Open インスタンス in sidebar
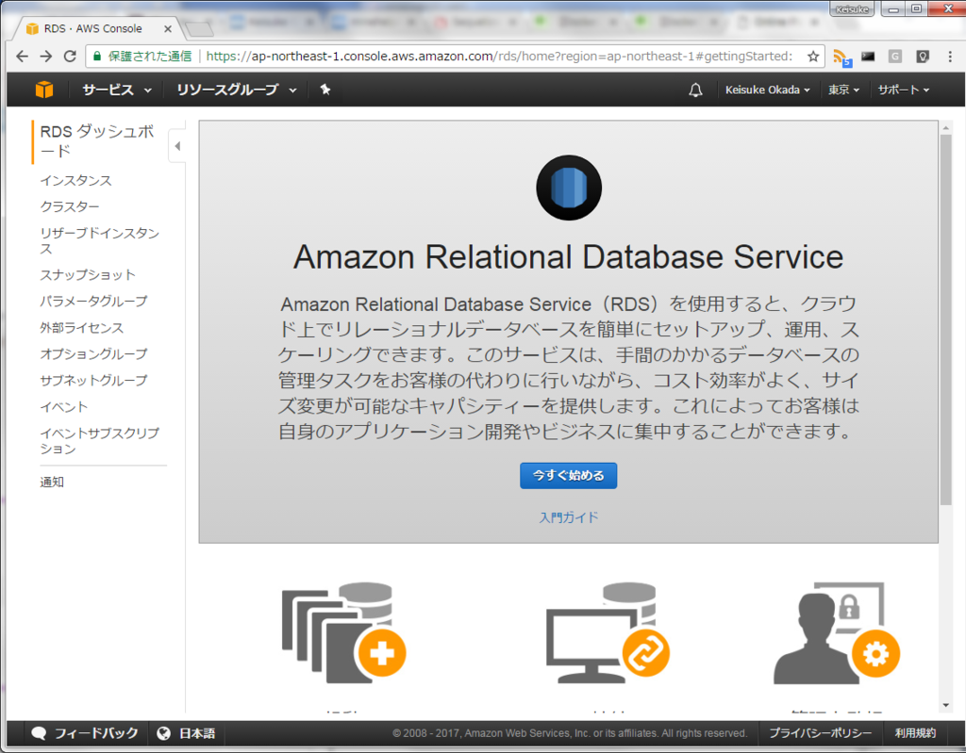966x753 pixels. [x=75, y=180]
